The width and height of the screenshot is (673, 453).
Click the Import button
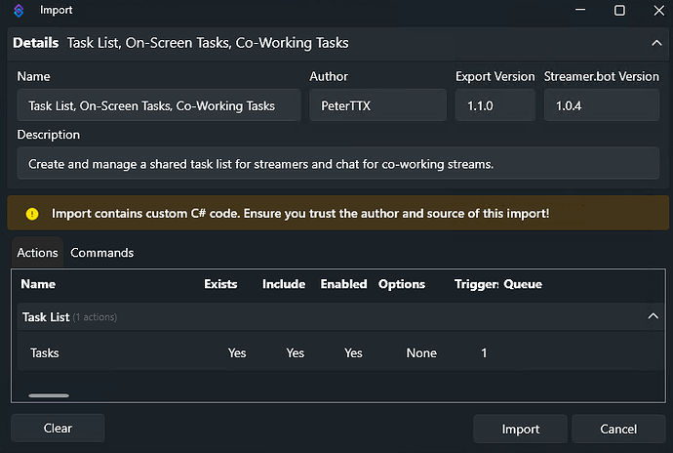coord(520,429)
